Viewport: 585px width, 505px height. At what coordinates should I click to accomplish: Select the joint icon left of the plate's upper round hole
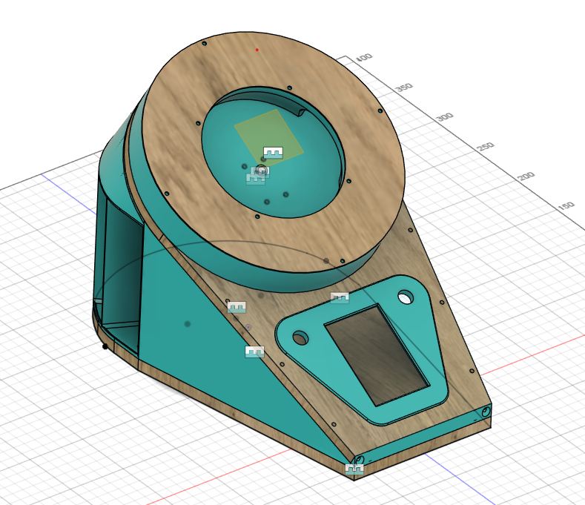click(x=340, y=297)
